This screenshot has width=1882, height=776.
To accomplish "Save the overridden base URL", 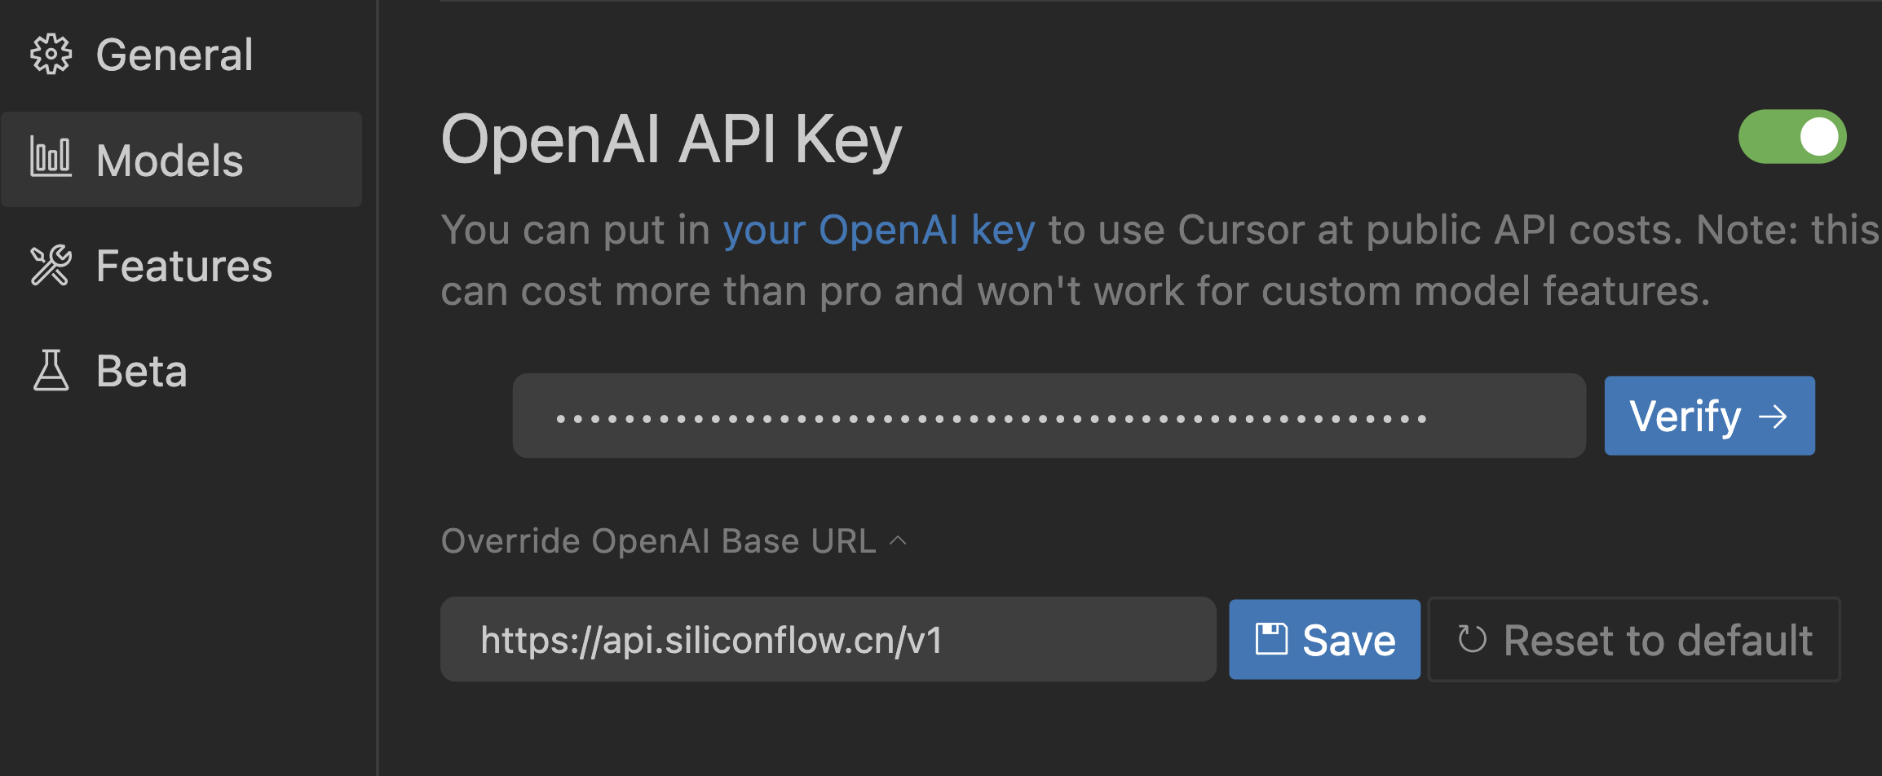I will click(1324, 639).
